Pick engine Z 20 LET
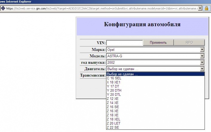211x132 pixels. click(155, 123)
